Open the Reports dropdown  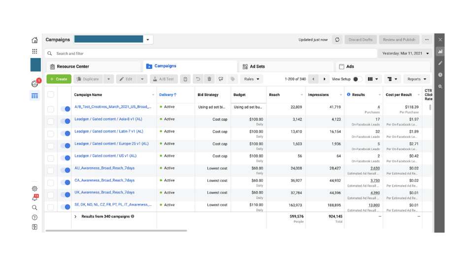tap(416, 79)
